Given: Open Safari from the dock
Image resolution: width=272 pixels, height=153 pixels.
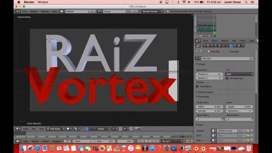Looking at the screenshot, I should [x=37, y=148].
